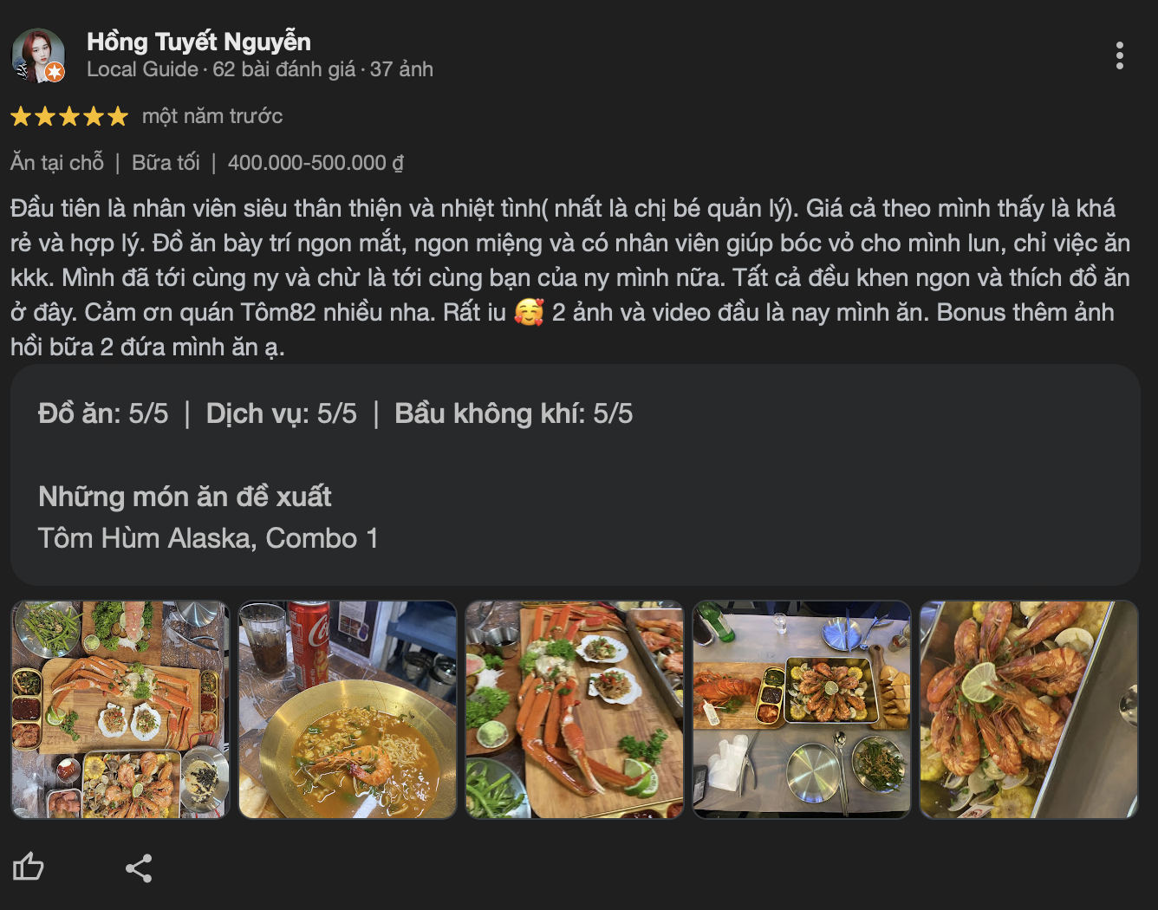Open the first photo of crab legs platter
This screenshot has width=1158, height=910.
[x=120, y=710]
